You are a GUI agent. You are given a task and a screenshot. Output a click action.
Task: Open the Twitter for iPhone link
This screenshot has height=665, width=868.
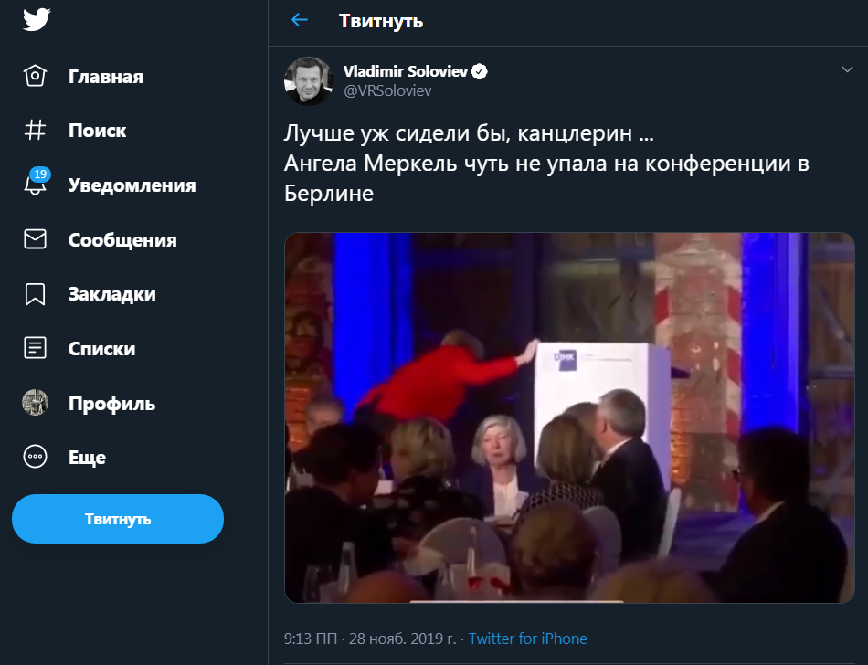(x=527, y=639)
